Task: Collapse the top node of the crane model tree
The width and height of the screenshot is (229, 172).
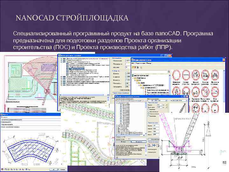Action: [x=117, y=103]
